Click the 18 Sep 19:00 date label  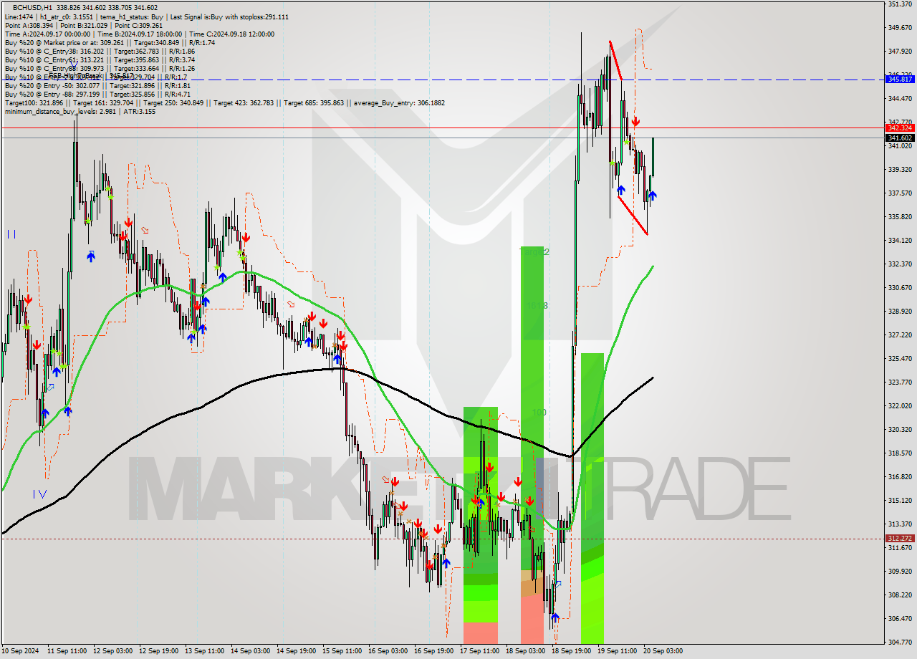[x=571, y=651]
